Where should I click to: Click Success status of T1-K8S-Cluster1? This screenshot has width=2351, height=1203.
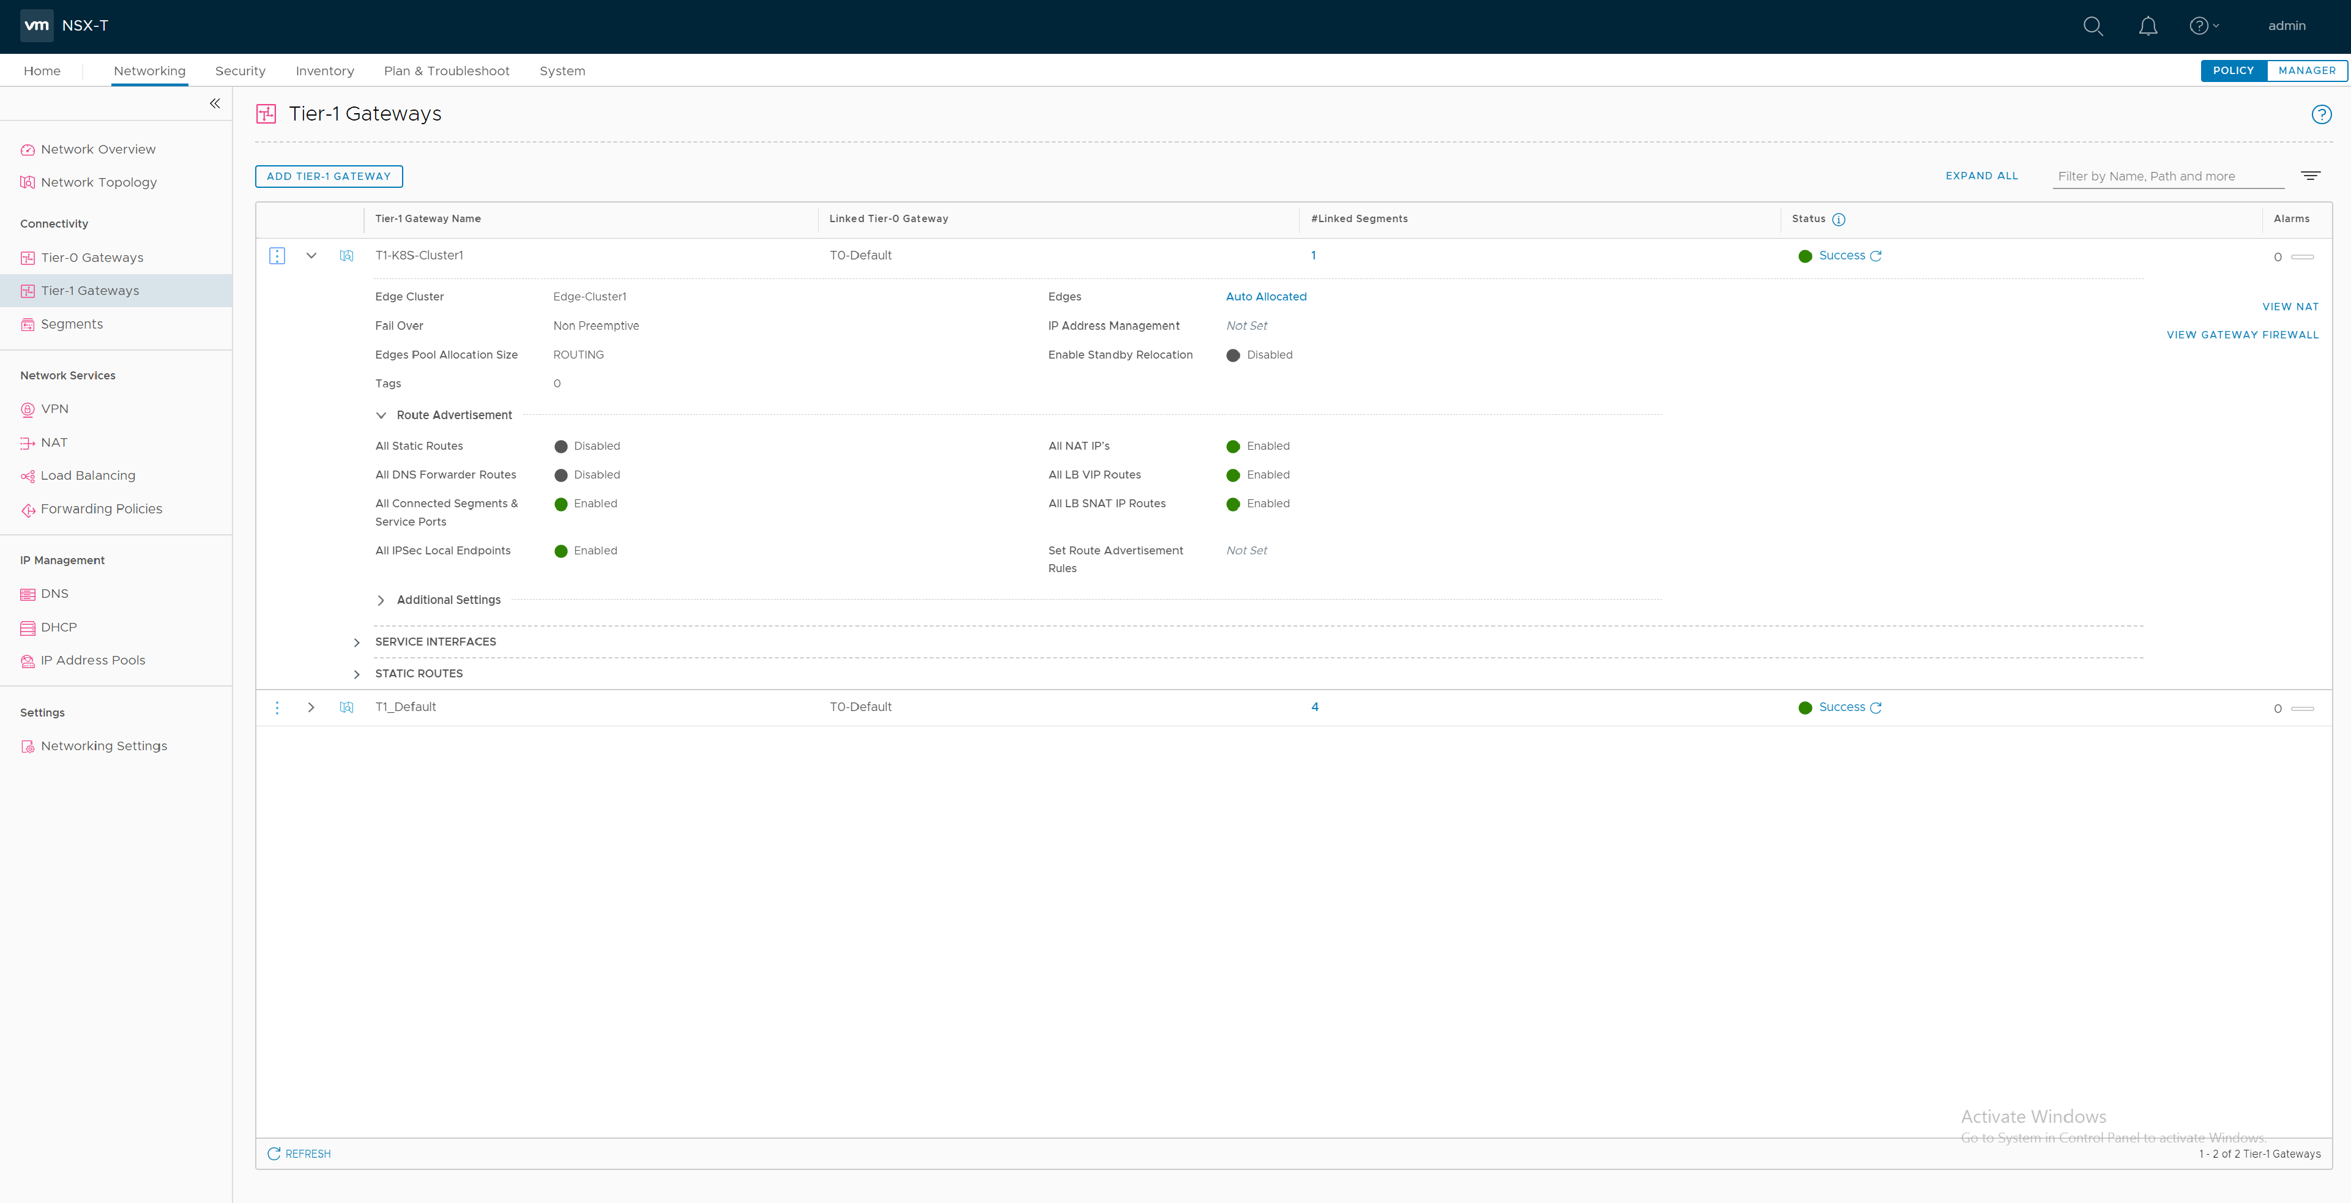(x=1842, y=256)
